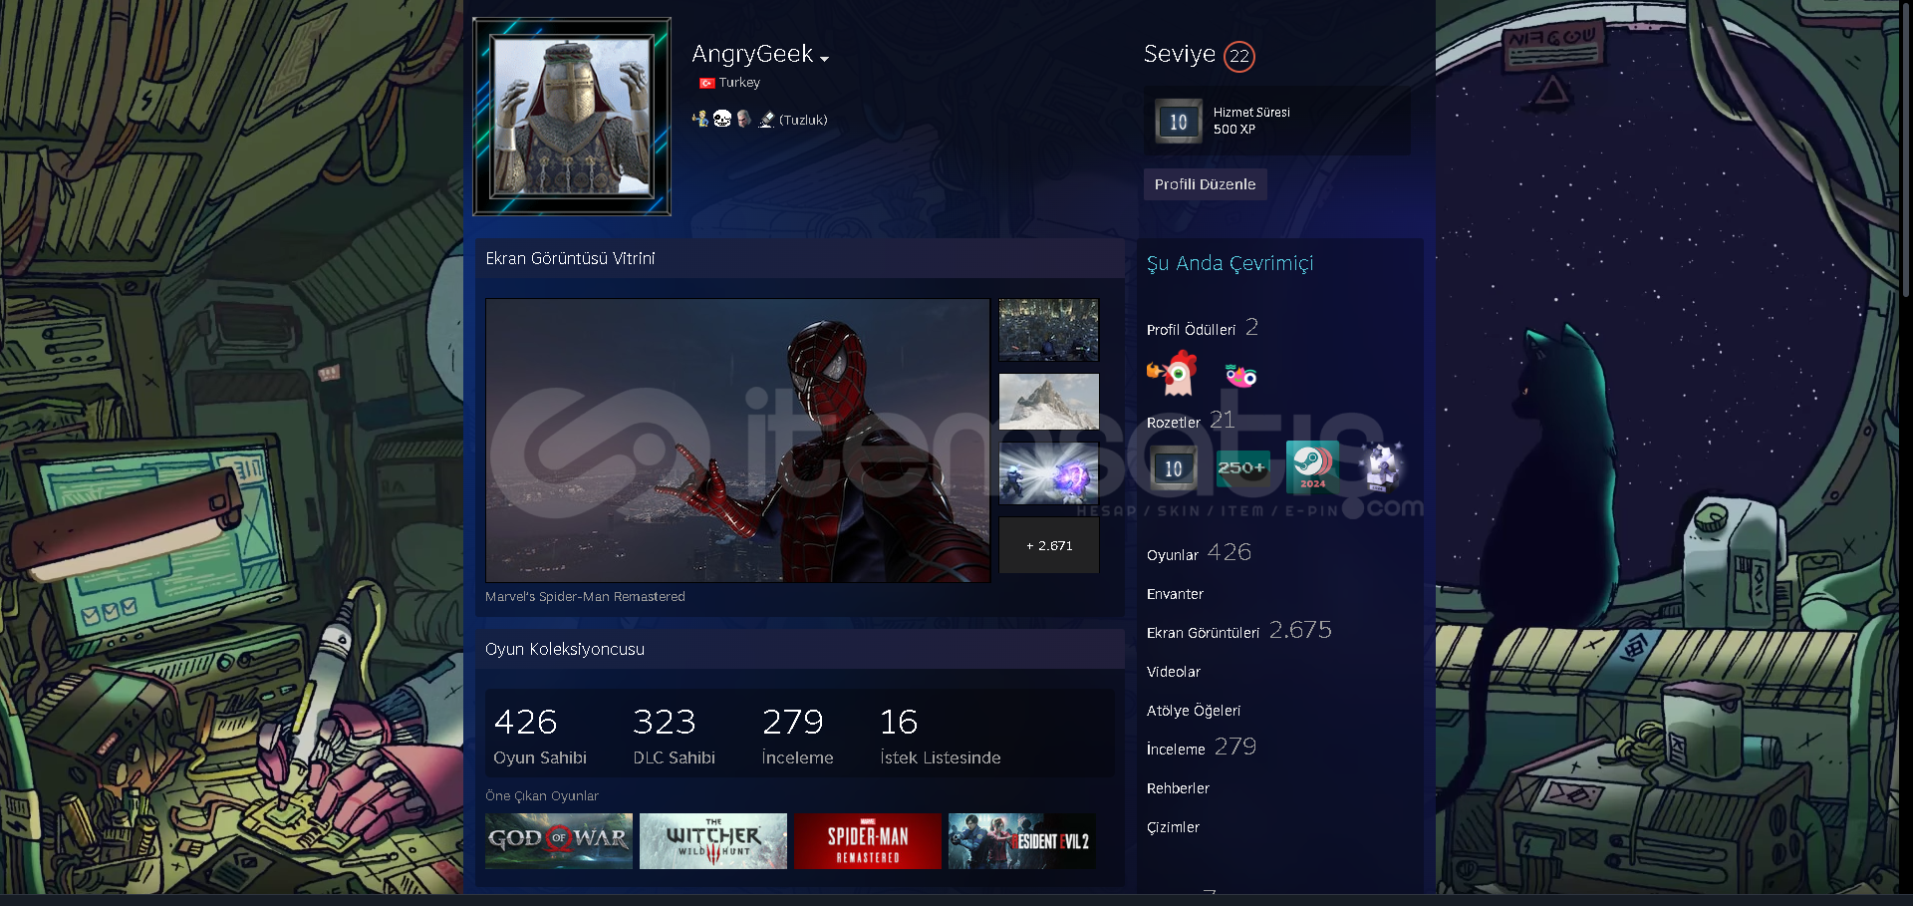The height and width of the screenshot is (906, 1913).
Task: Open the Ekran Görüntüleri 2.675 link
Action: pyautogui.click(x=1238, y=631)
